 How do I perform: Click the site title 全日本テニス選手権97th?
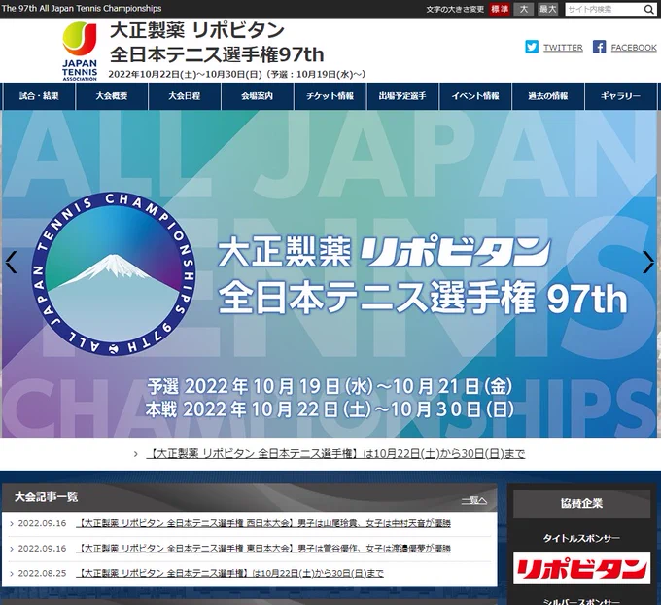[217, 54]
